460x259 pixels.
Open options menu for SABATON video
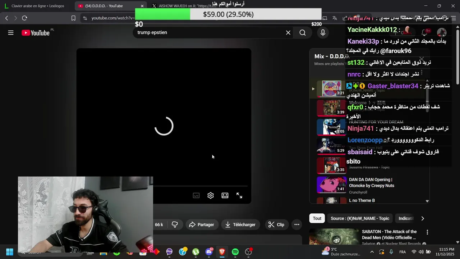(427, 232)
